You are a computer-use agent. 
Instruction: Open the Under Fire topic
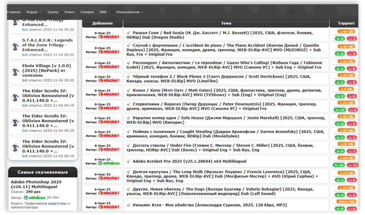pos(220,148)
